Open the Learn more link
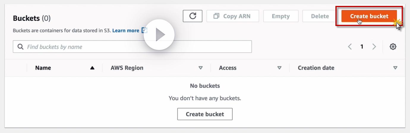 click(x=126, y=30)
